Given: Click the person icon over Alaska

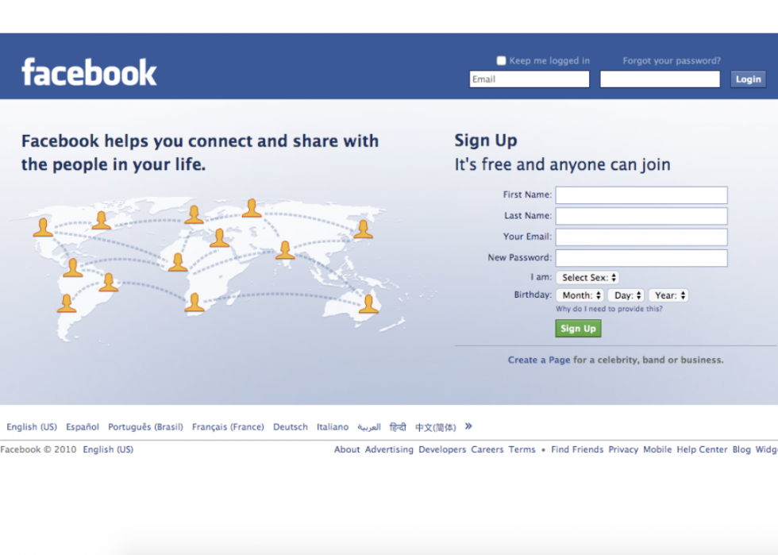Looking at the screenshot, I should 43,227.
